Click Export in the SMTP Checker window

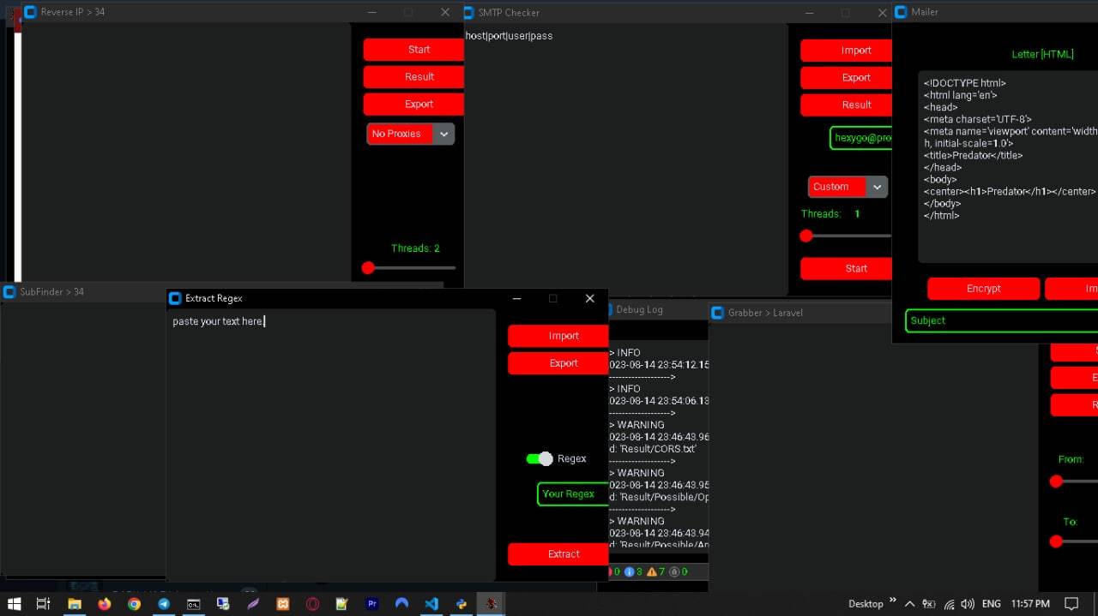click(x=846, y=78)
